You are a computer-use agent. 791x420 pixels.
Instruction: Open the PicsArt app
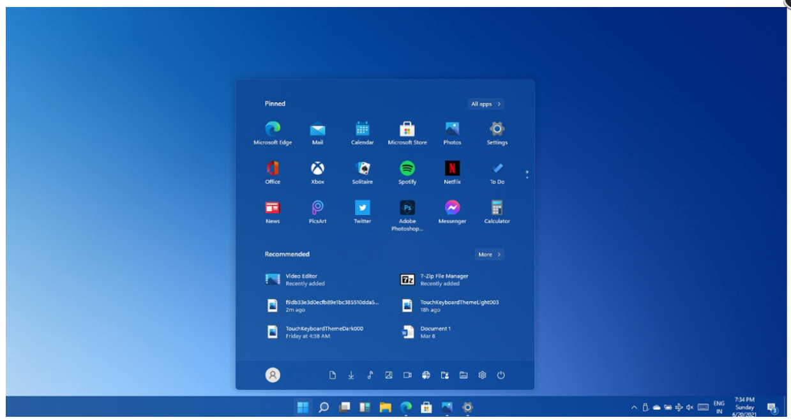pyautogui.click(x=317, y=208)
